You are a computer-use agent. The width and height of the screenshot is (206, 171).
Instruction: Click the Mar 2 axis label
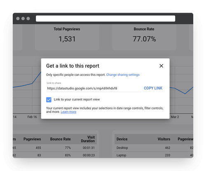175,117
